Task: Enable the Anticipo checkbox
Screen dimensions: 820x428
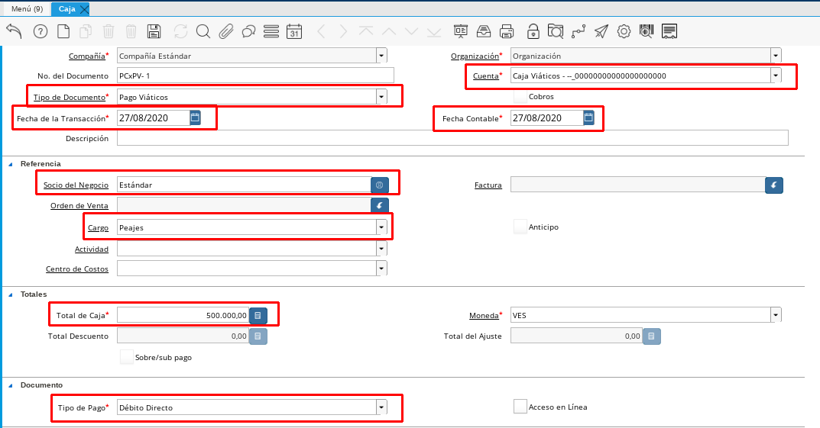Action: 520,227
